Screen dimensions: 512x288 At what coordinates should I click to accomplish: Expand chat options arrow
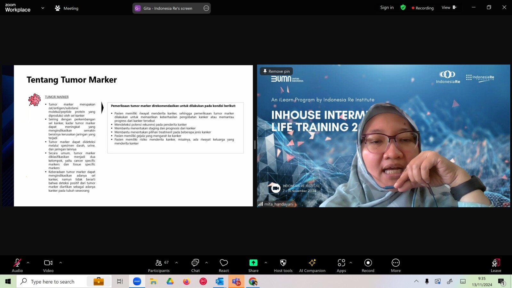click(x=206, y=263)
